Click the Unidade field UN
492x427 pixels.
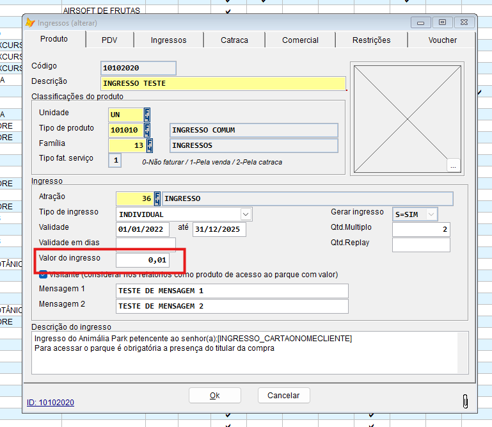click(x=126, y=115)
